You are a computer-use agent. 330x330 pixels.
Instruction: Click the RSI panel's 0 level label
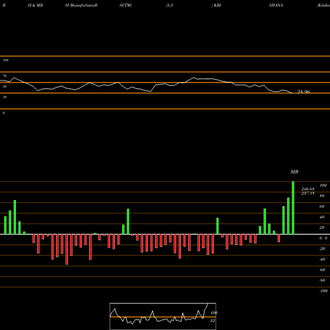click(x=3, y=113)
